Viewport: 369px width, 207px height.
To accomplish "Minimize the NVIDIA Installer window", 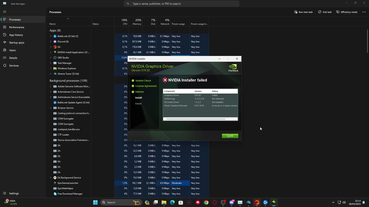I will tap(219, 59).
